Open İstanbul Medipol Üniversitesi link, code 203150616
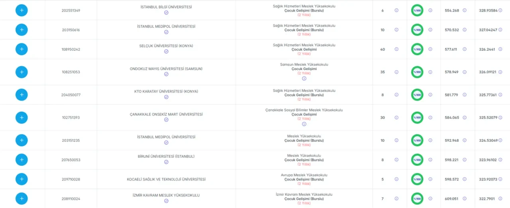The width and height of the screenshot is (510, 208). [x=166, y=26]
